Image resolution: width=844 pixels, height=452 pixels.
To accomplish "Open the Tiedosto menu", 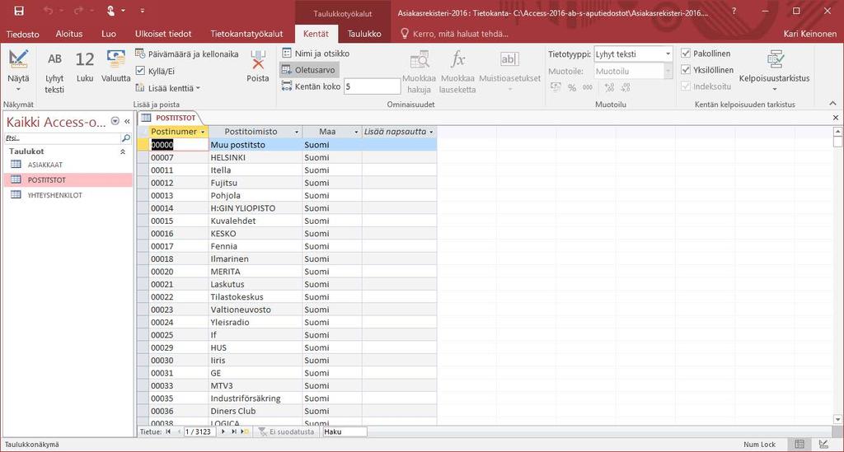I will point(22,34).
